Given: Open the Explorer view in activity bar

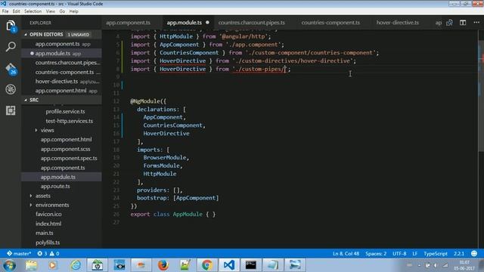Looking at the screenshot, I should [11, 26].
